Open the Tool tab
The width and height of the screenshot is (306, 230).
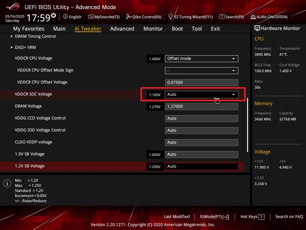pyautogui.click(x=197, y=29)
